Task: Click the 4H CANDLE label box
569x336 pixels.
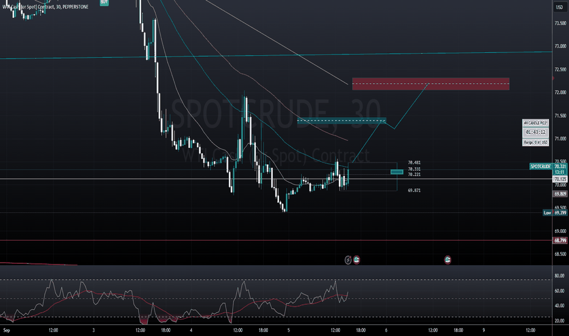Action: coord(535,123)
